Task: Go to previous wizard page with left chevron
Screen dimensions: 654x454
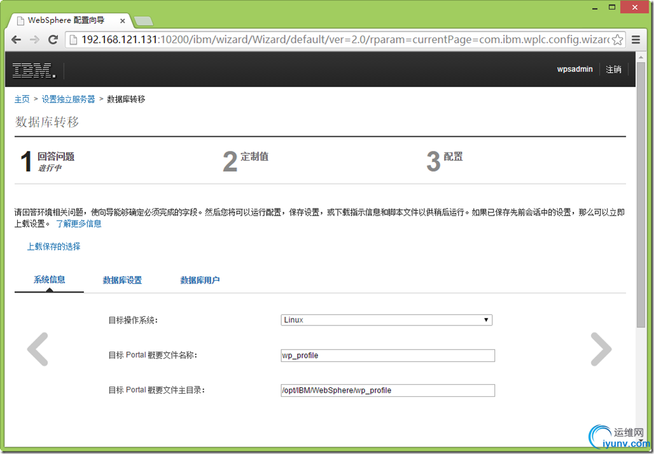Action: pyautogui.click(x=38, y=349)
